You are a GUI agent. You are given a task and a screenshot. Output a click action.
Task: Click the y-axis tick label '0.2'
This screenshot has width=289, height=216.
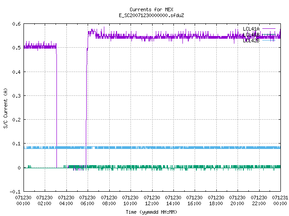[16, 120]
